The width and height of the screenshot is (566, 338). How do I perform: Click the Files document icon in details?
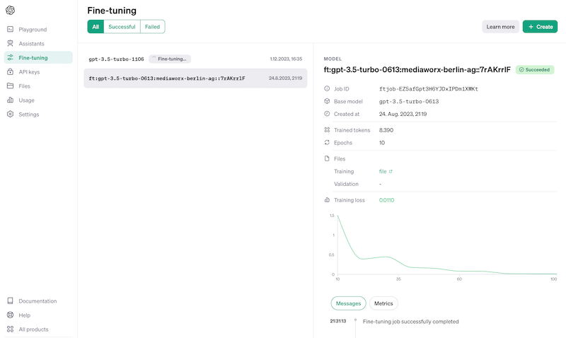click(x=327, y=158)
